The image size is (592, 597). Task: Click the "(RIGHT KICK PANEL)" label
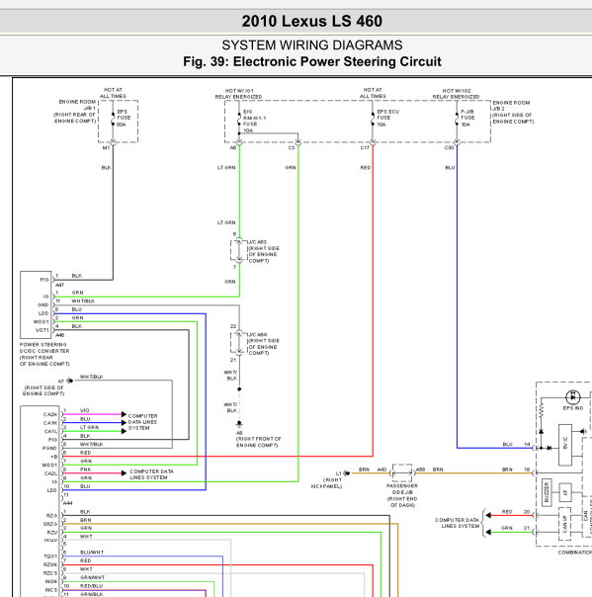tap(327, 483)
